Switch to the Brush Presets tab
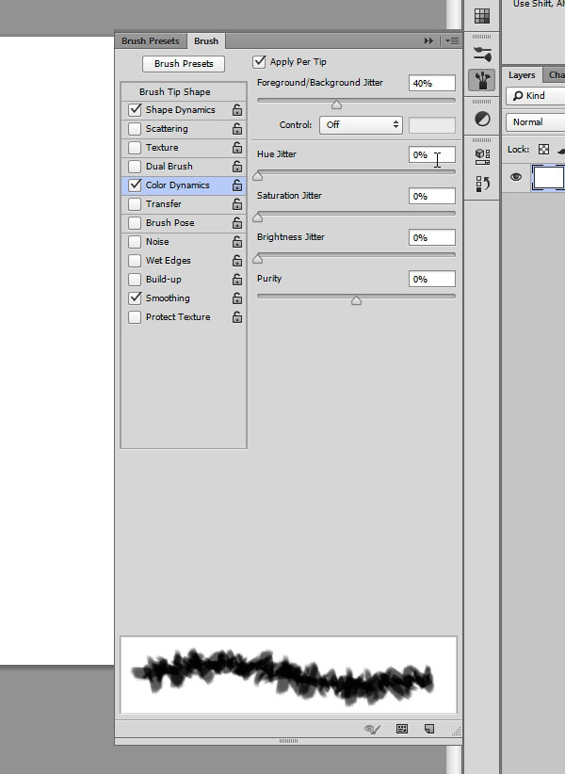Screen dimensions: 565x774 pyautogui.click(x=151, y=41)
